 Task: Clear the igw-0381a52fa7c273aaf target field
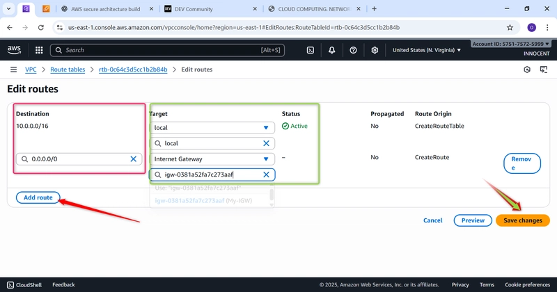266,175
